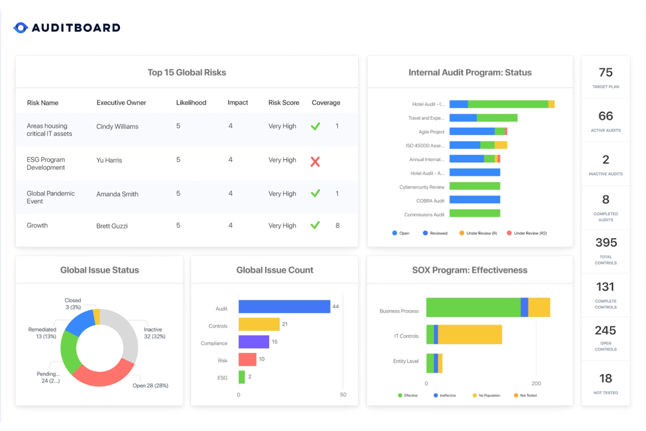Toggle the Ineffective legend dot
646x431 pixels.
pos(436,395)
